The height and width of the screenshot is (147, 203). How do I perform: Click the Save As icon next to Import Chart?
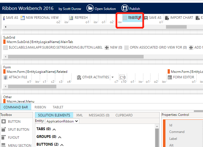pos(146,18)
